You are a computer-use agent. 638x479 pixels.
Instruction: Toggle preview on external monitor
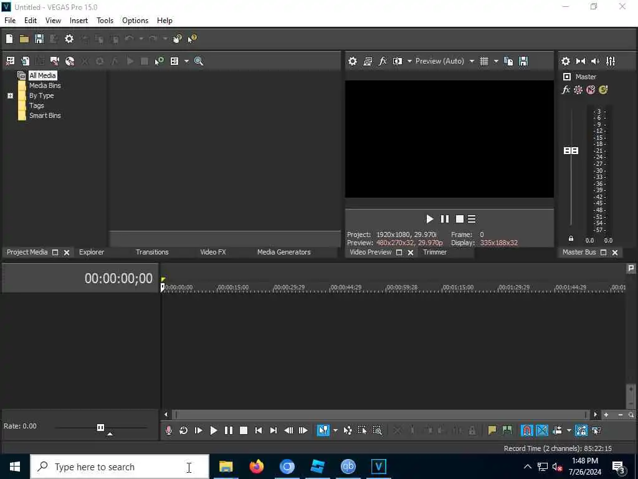click(x=368, y=61)
